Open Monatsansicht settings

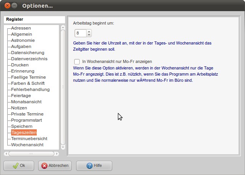[26, 102]
